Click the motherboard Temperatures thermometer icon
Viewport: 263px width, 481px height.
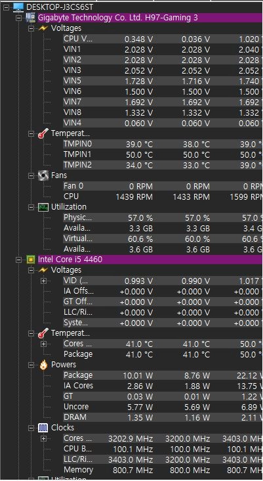(43, 133)
